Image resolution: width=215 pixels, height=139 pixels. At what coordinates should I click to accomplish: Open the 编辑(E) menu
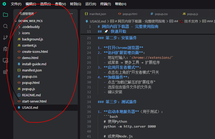pos(31,4)
